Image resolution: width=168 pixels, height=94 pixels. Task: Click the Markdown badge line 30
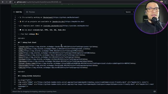click(55, 61)
